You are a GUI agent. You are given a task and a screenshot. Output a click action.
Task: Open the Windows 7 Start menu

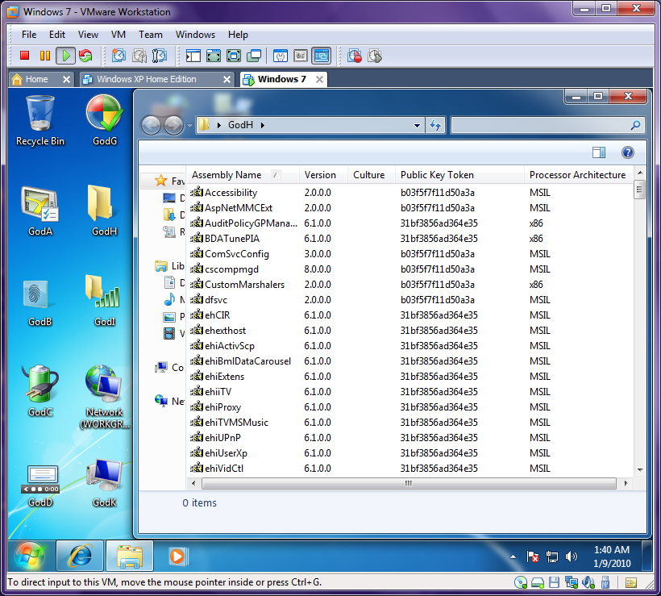point(30,556)
